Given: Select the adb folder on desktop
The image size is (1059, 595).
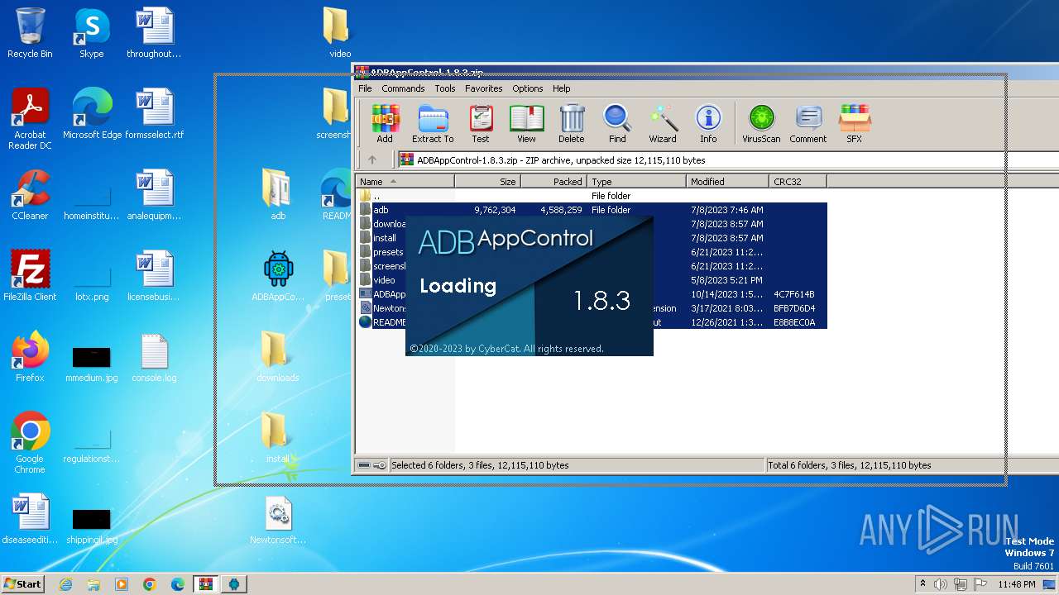Looking at the screenshot, I should (x=278, y=195).
